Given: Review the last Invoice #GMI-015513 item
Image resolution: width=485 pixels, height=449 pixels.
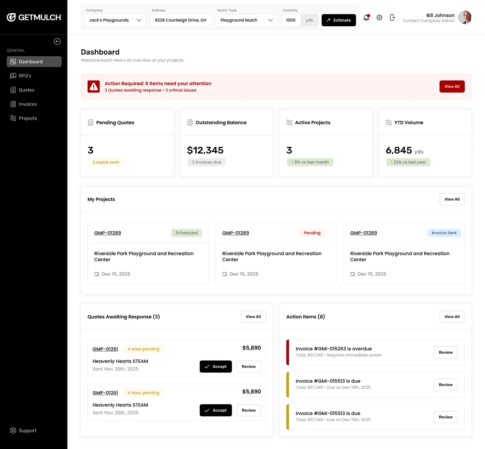Looking at the screenshot, I should pos(446,417).
